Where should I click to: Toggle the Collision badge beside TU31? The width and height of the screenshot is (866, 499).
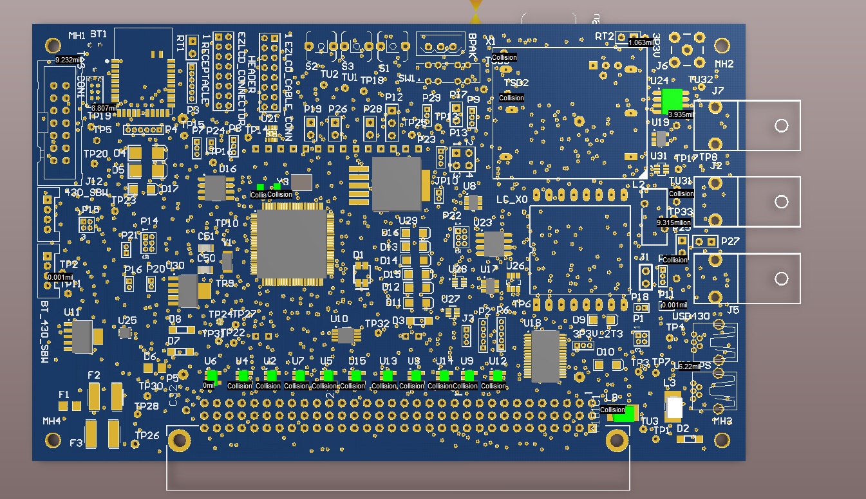pyautogui.click(x=680, y=194)
